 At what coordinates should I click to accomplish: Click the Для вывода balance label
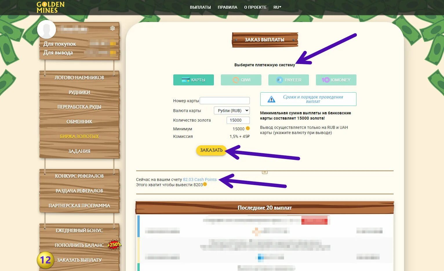click(58, 53)
